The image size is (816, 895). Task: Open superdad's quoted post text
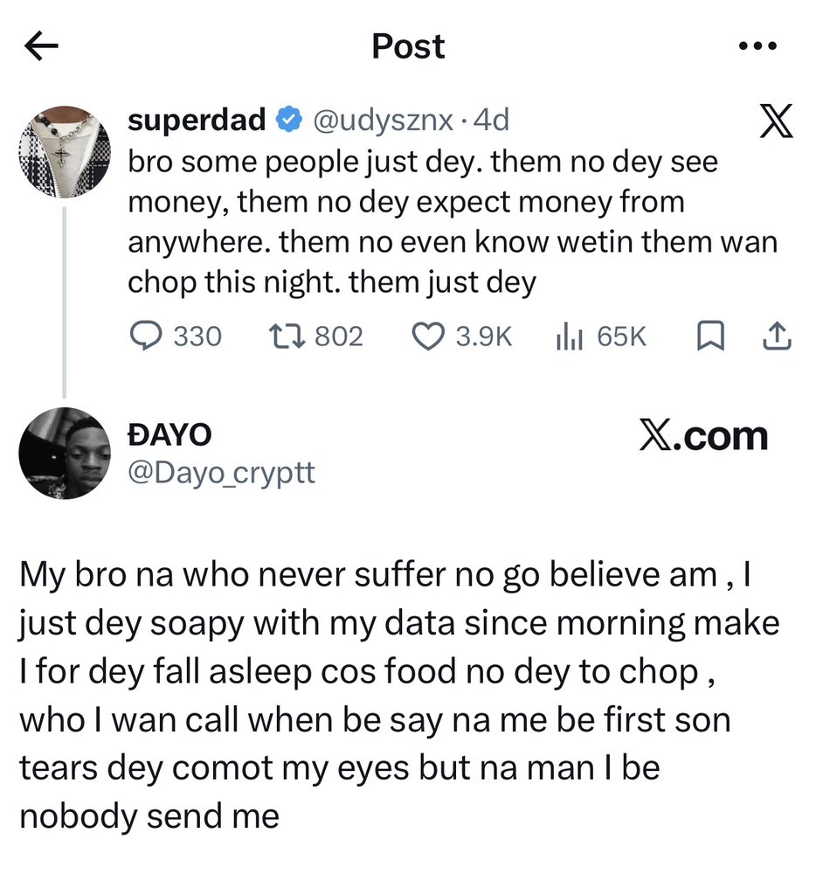(453, 223)
